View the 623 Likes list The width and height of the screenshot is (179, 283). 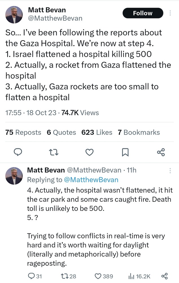[x=97, y=132]
